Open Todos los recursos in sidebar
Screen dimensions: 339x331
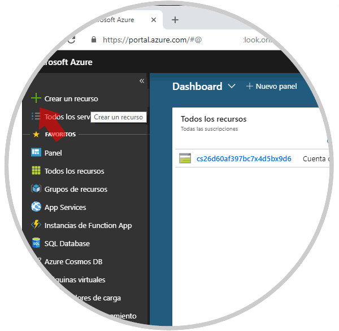pos(74,171)
